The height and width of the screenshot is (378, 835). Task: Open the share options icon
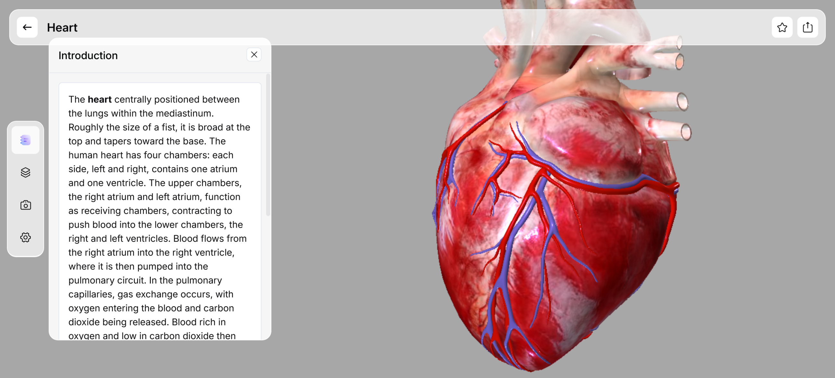[807, 27]
